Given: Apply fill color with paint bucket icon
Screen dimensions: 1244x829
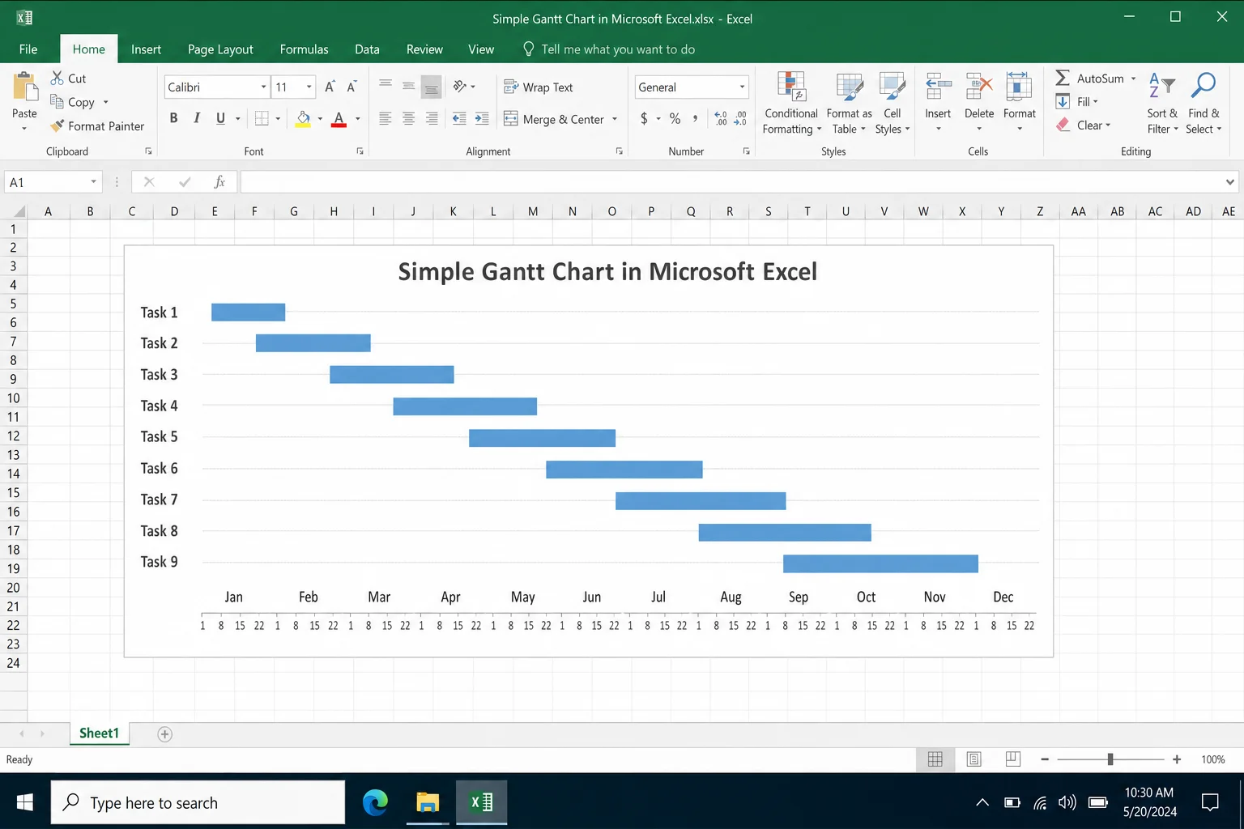Looking at the screenshot, I should point(303,119).
